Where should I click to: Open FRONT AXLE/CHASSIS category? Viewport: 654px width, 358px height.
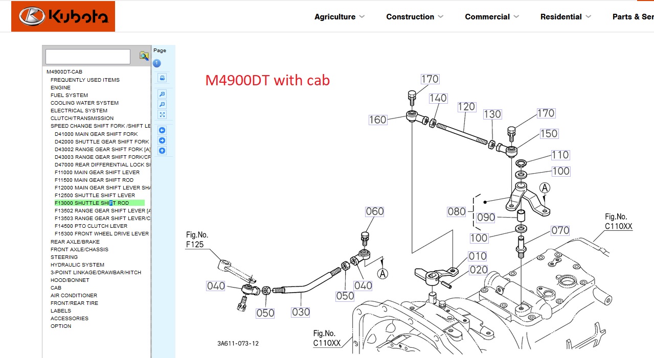(79, 249)
